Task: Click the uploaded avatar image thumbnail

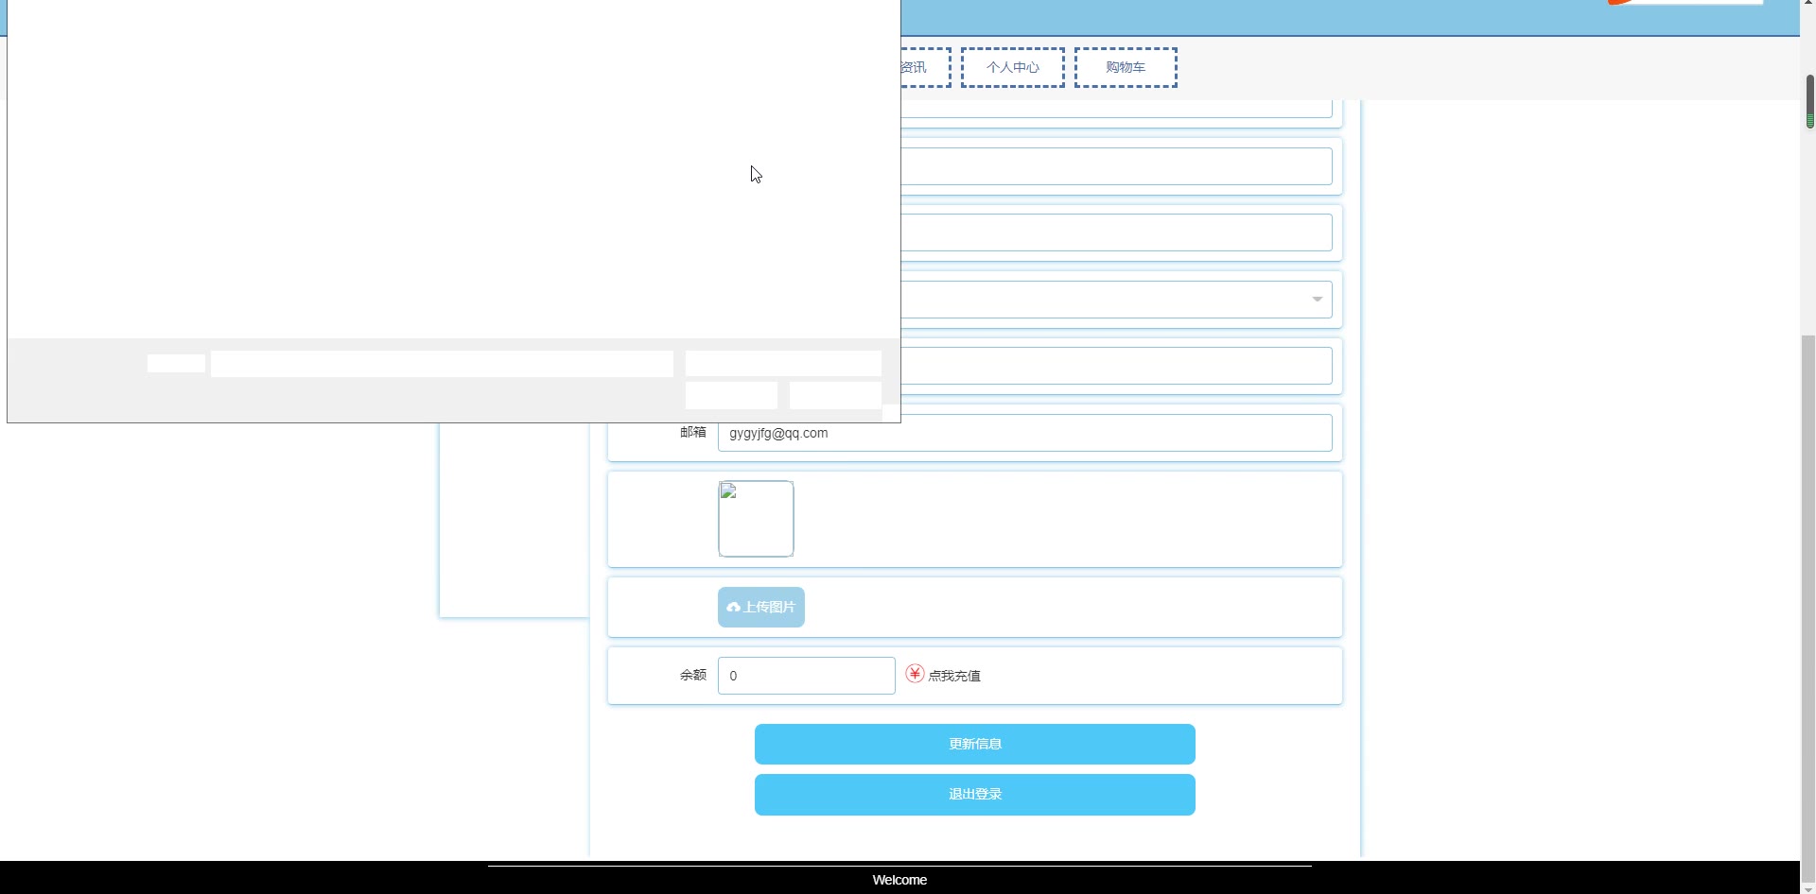Action: pos(756,519)
